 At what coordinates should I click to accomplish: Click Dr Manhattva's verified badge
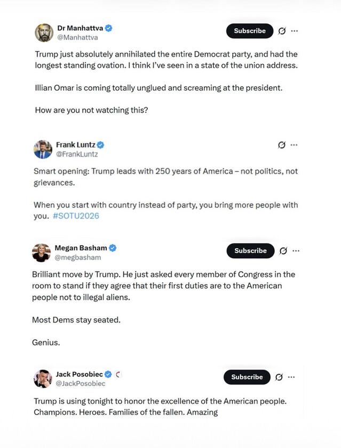coord(109,28)
